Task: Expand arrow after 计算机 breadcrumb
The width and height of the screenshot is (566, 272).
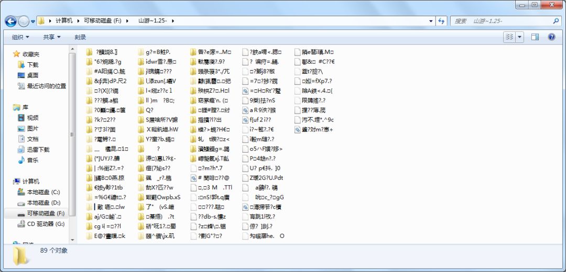Action: click(78, 21)
